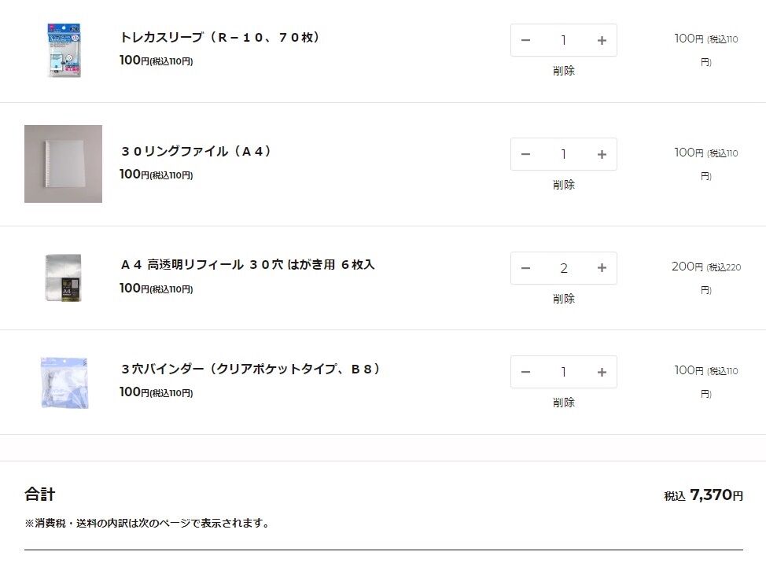Decrease quantity of トレカスリーブ item
Viewport: 766px width, 570px height.
click(x=525, y=40)
